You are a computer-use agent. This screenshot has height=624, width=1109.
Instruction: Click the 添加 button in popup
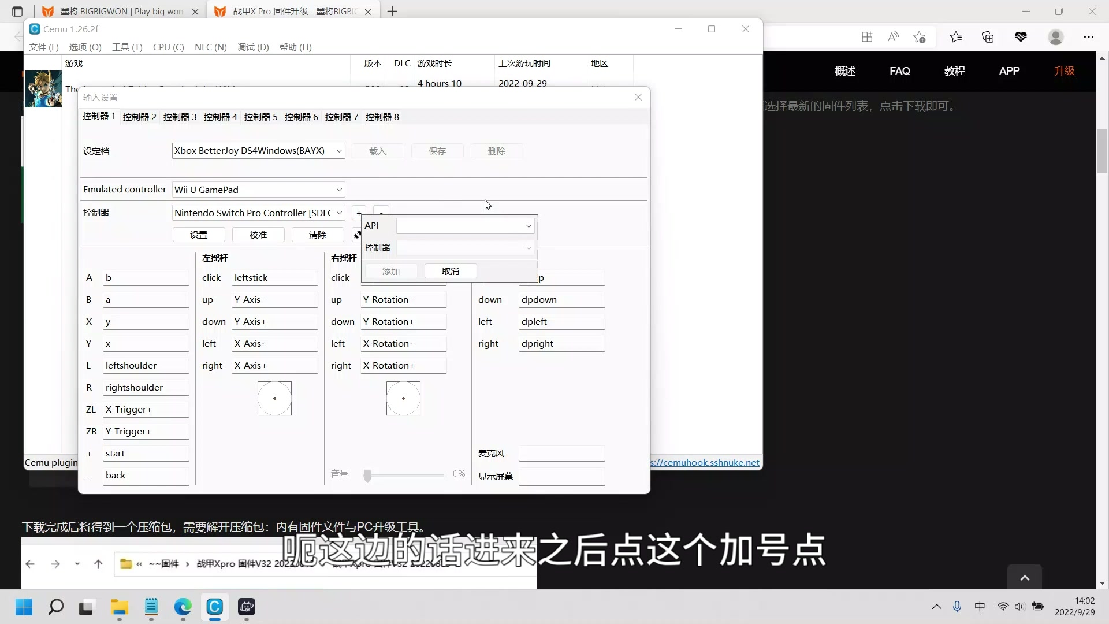tap(391, 271)
